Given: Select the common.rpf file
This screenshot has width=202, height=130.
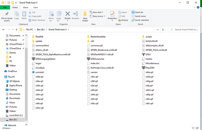Looking at the screenshot, I should [x=95, y=46].
